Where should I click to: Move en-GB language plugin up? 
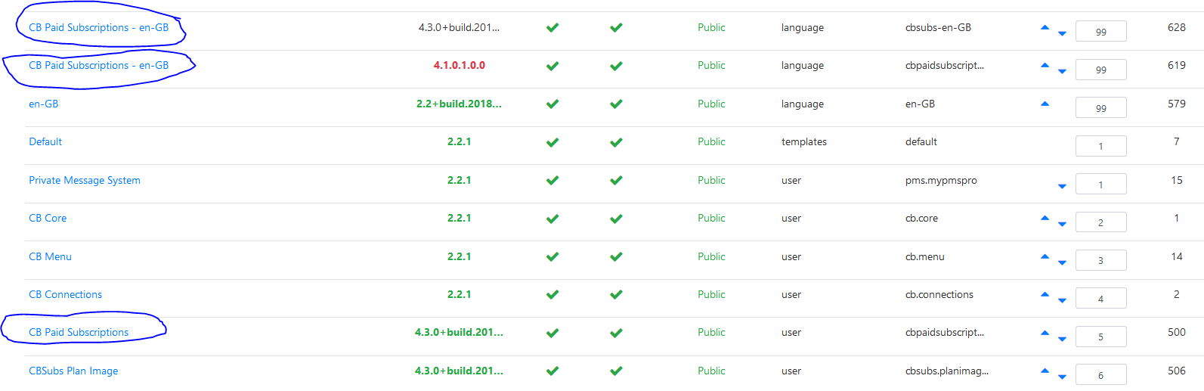tap(1045, 104)
